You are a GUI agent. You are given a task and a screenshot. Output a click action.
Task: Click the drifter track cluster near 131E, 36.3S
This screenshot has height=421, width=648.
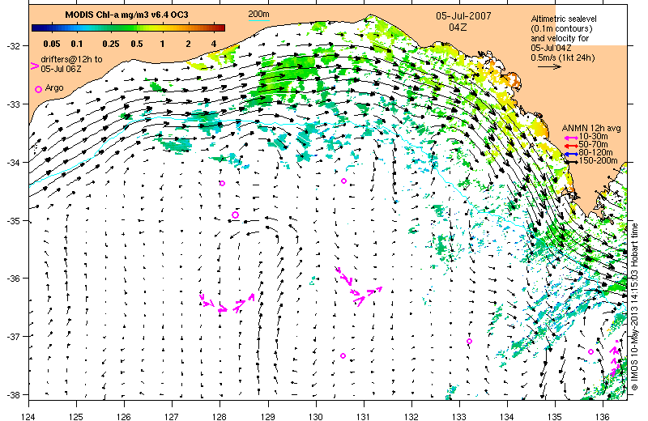tap(359, 287)
